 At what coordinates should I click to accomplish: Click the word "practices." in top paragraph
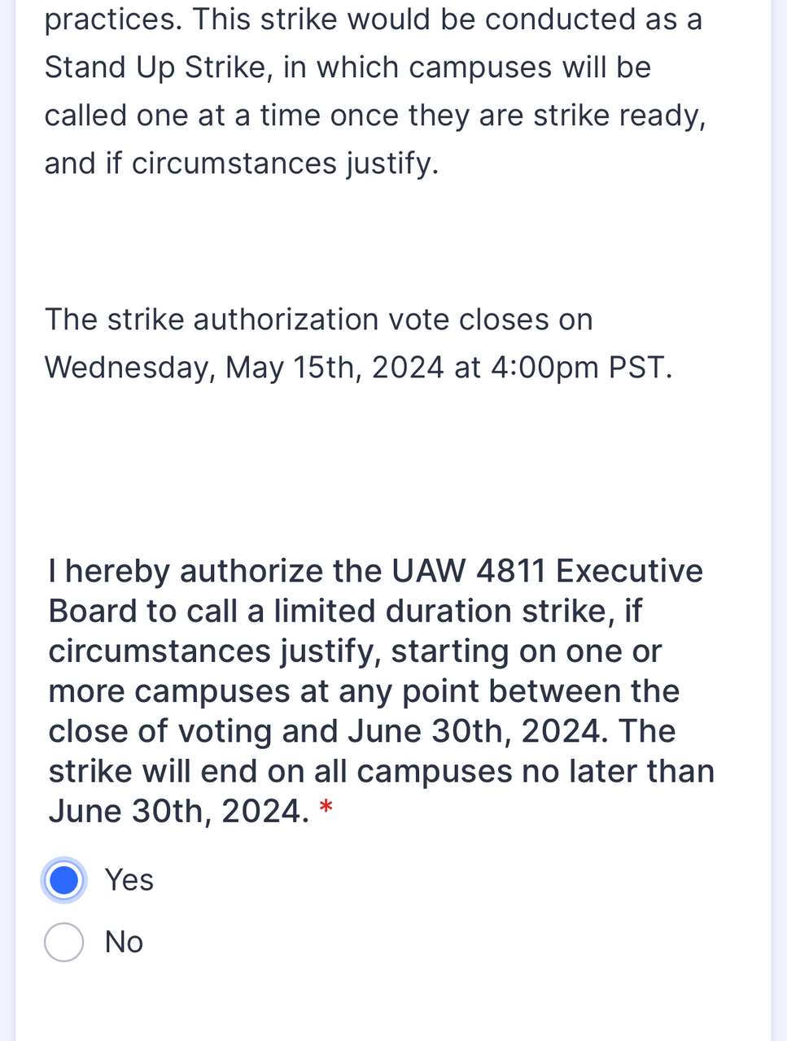(113, 20)
